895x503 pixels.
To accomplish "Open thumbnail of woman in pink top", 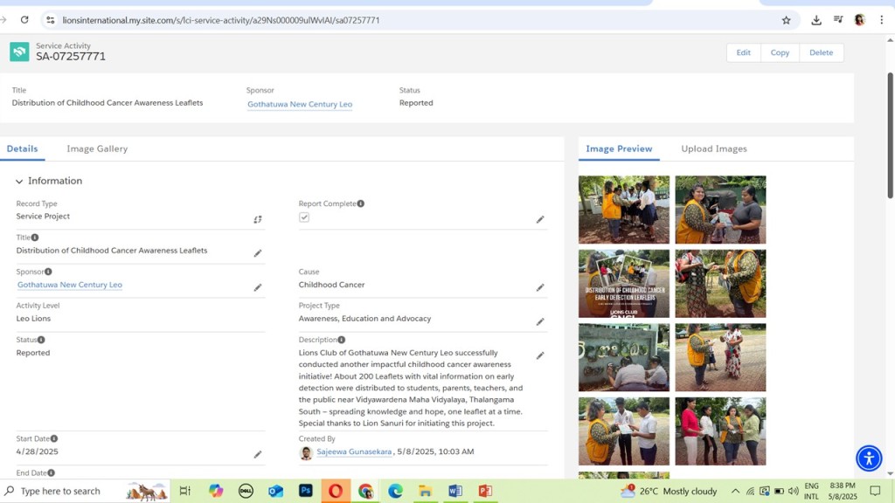I will coord(720,431).
